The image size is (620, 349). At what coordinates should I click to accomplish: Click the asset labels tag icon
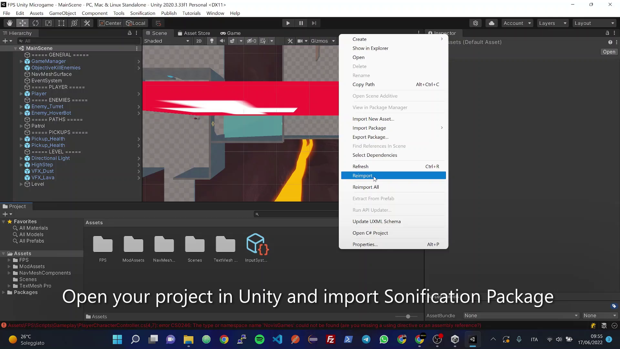(x=614, y=306)
